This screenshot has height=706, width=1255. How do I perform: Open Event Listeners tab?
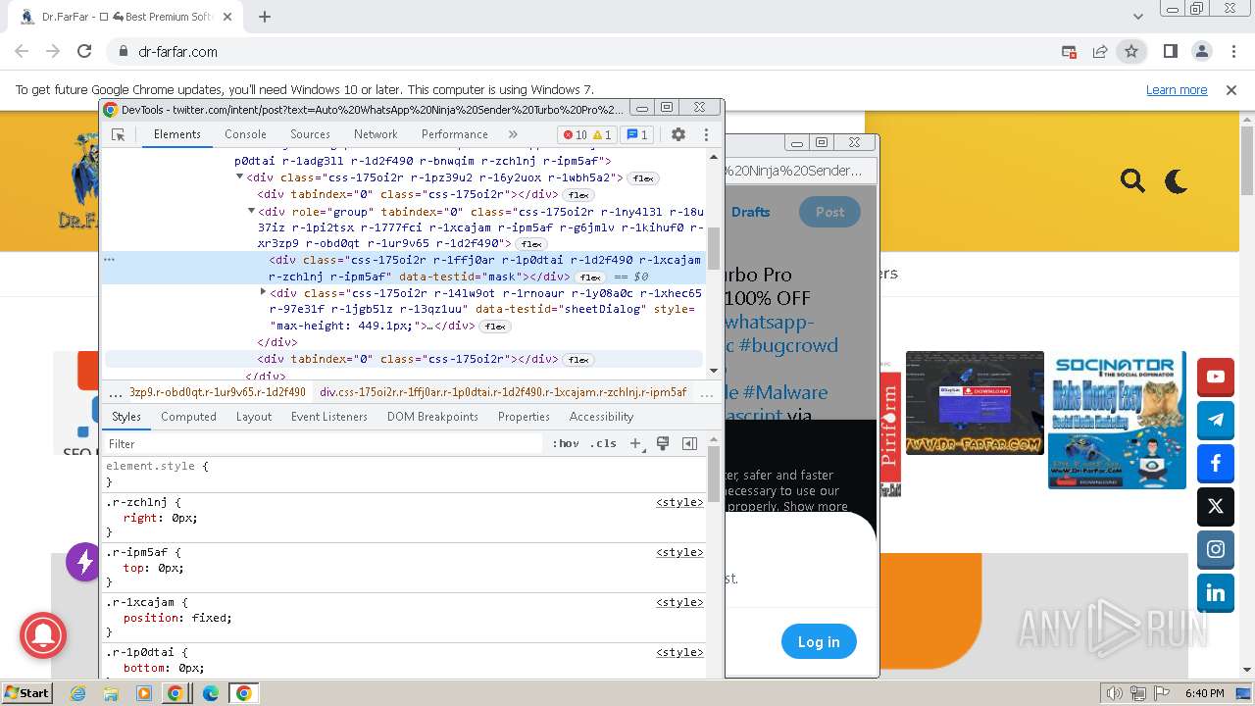(329, 417)
